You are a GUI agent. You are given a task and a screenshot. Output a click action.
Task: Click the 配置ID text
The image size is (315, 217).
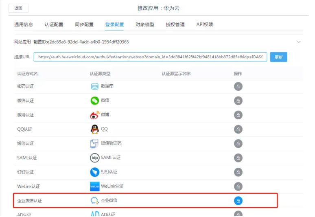(81, 42)
